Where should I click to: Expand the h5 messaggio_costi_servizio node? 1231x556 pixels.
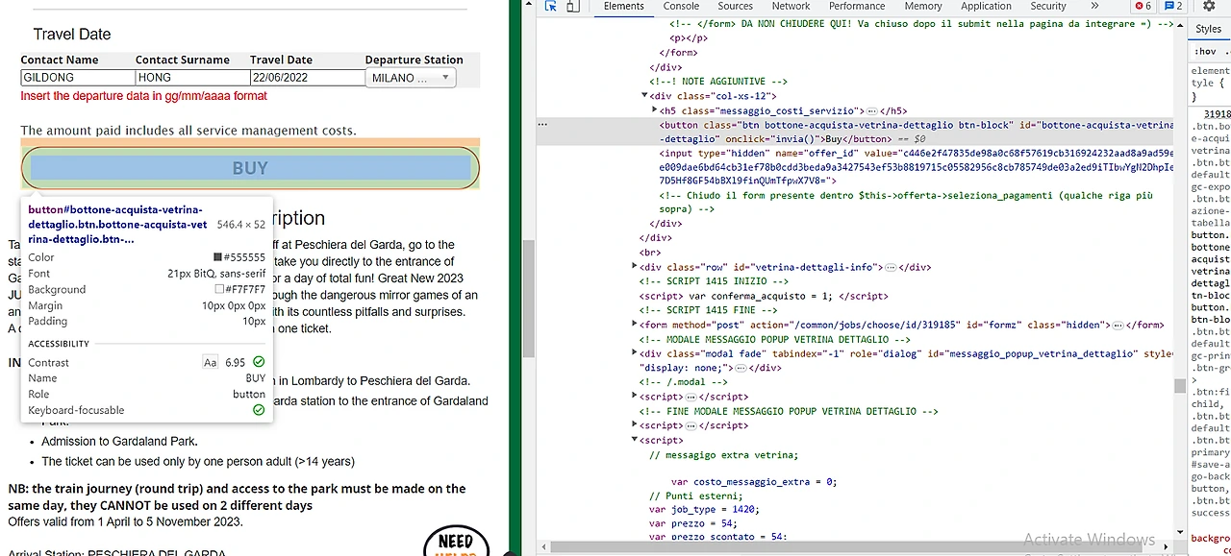(655, 110)
